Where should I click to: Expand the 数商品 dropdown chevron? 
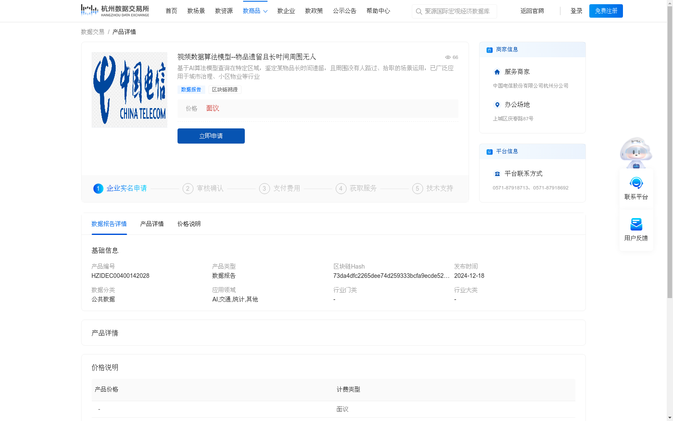point(265,11)
